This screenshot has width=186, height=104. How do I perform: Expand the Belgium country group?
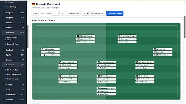click(x=14, y=13)
